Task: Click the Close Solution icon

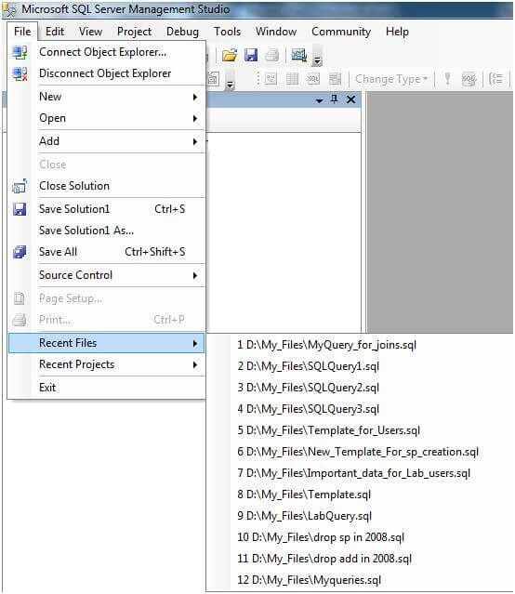Action: [x=20, y=186]
